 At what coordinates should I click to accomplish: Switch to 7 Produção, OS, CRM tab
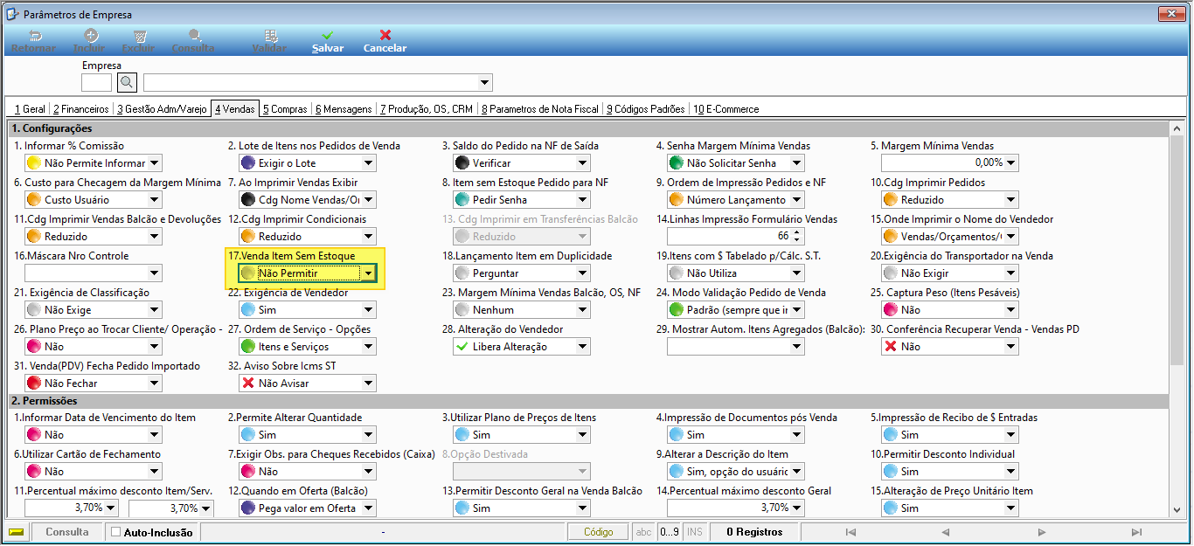coord(427,109)
